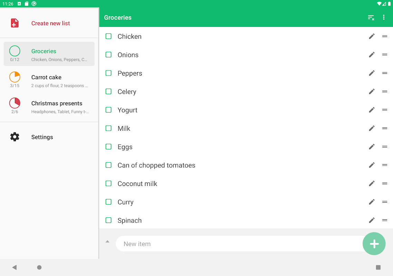
Task: Mark Celery as done
Action: click(x=108, y=91)
